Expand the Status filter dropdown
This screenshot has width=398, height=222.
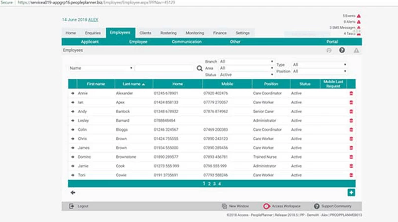246,75
